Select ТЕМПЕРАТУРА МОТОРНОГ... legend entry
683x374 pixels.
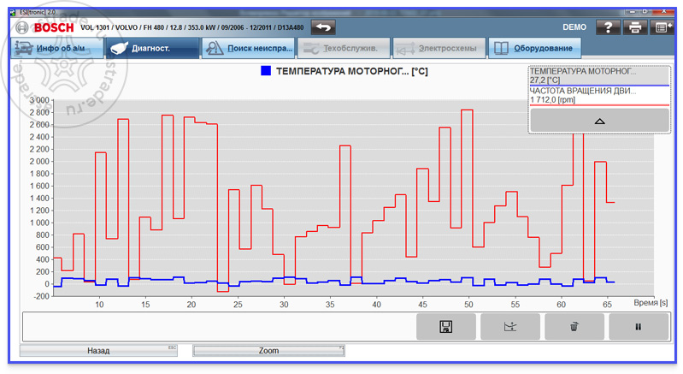pyautogui.click(x=599, y=76)
